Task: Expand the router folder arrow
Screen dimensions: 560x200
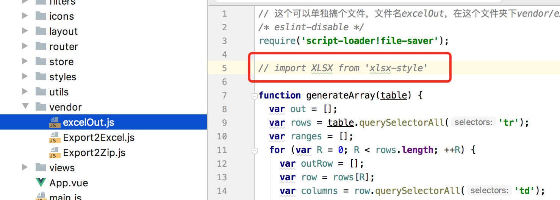Action: pyautogui.click(x=25, y=46)
